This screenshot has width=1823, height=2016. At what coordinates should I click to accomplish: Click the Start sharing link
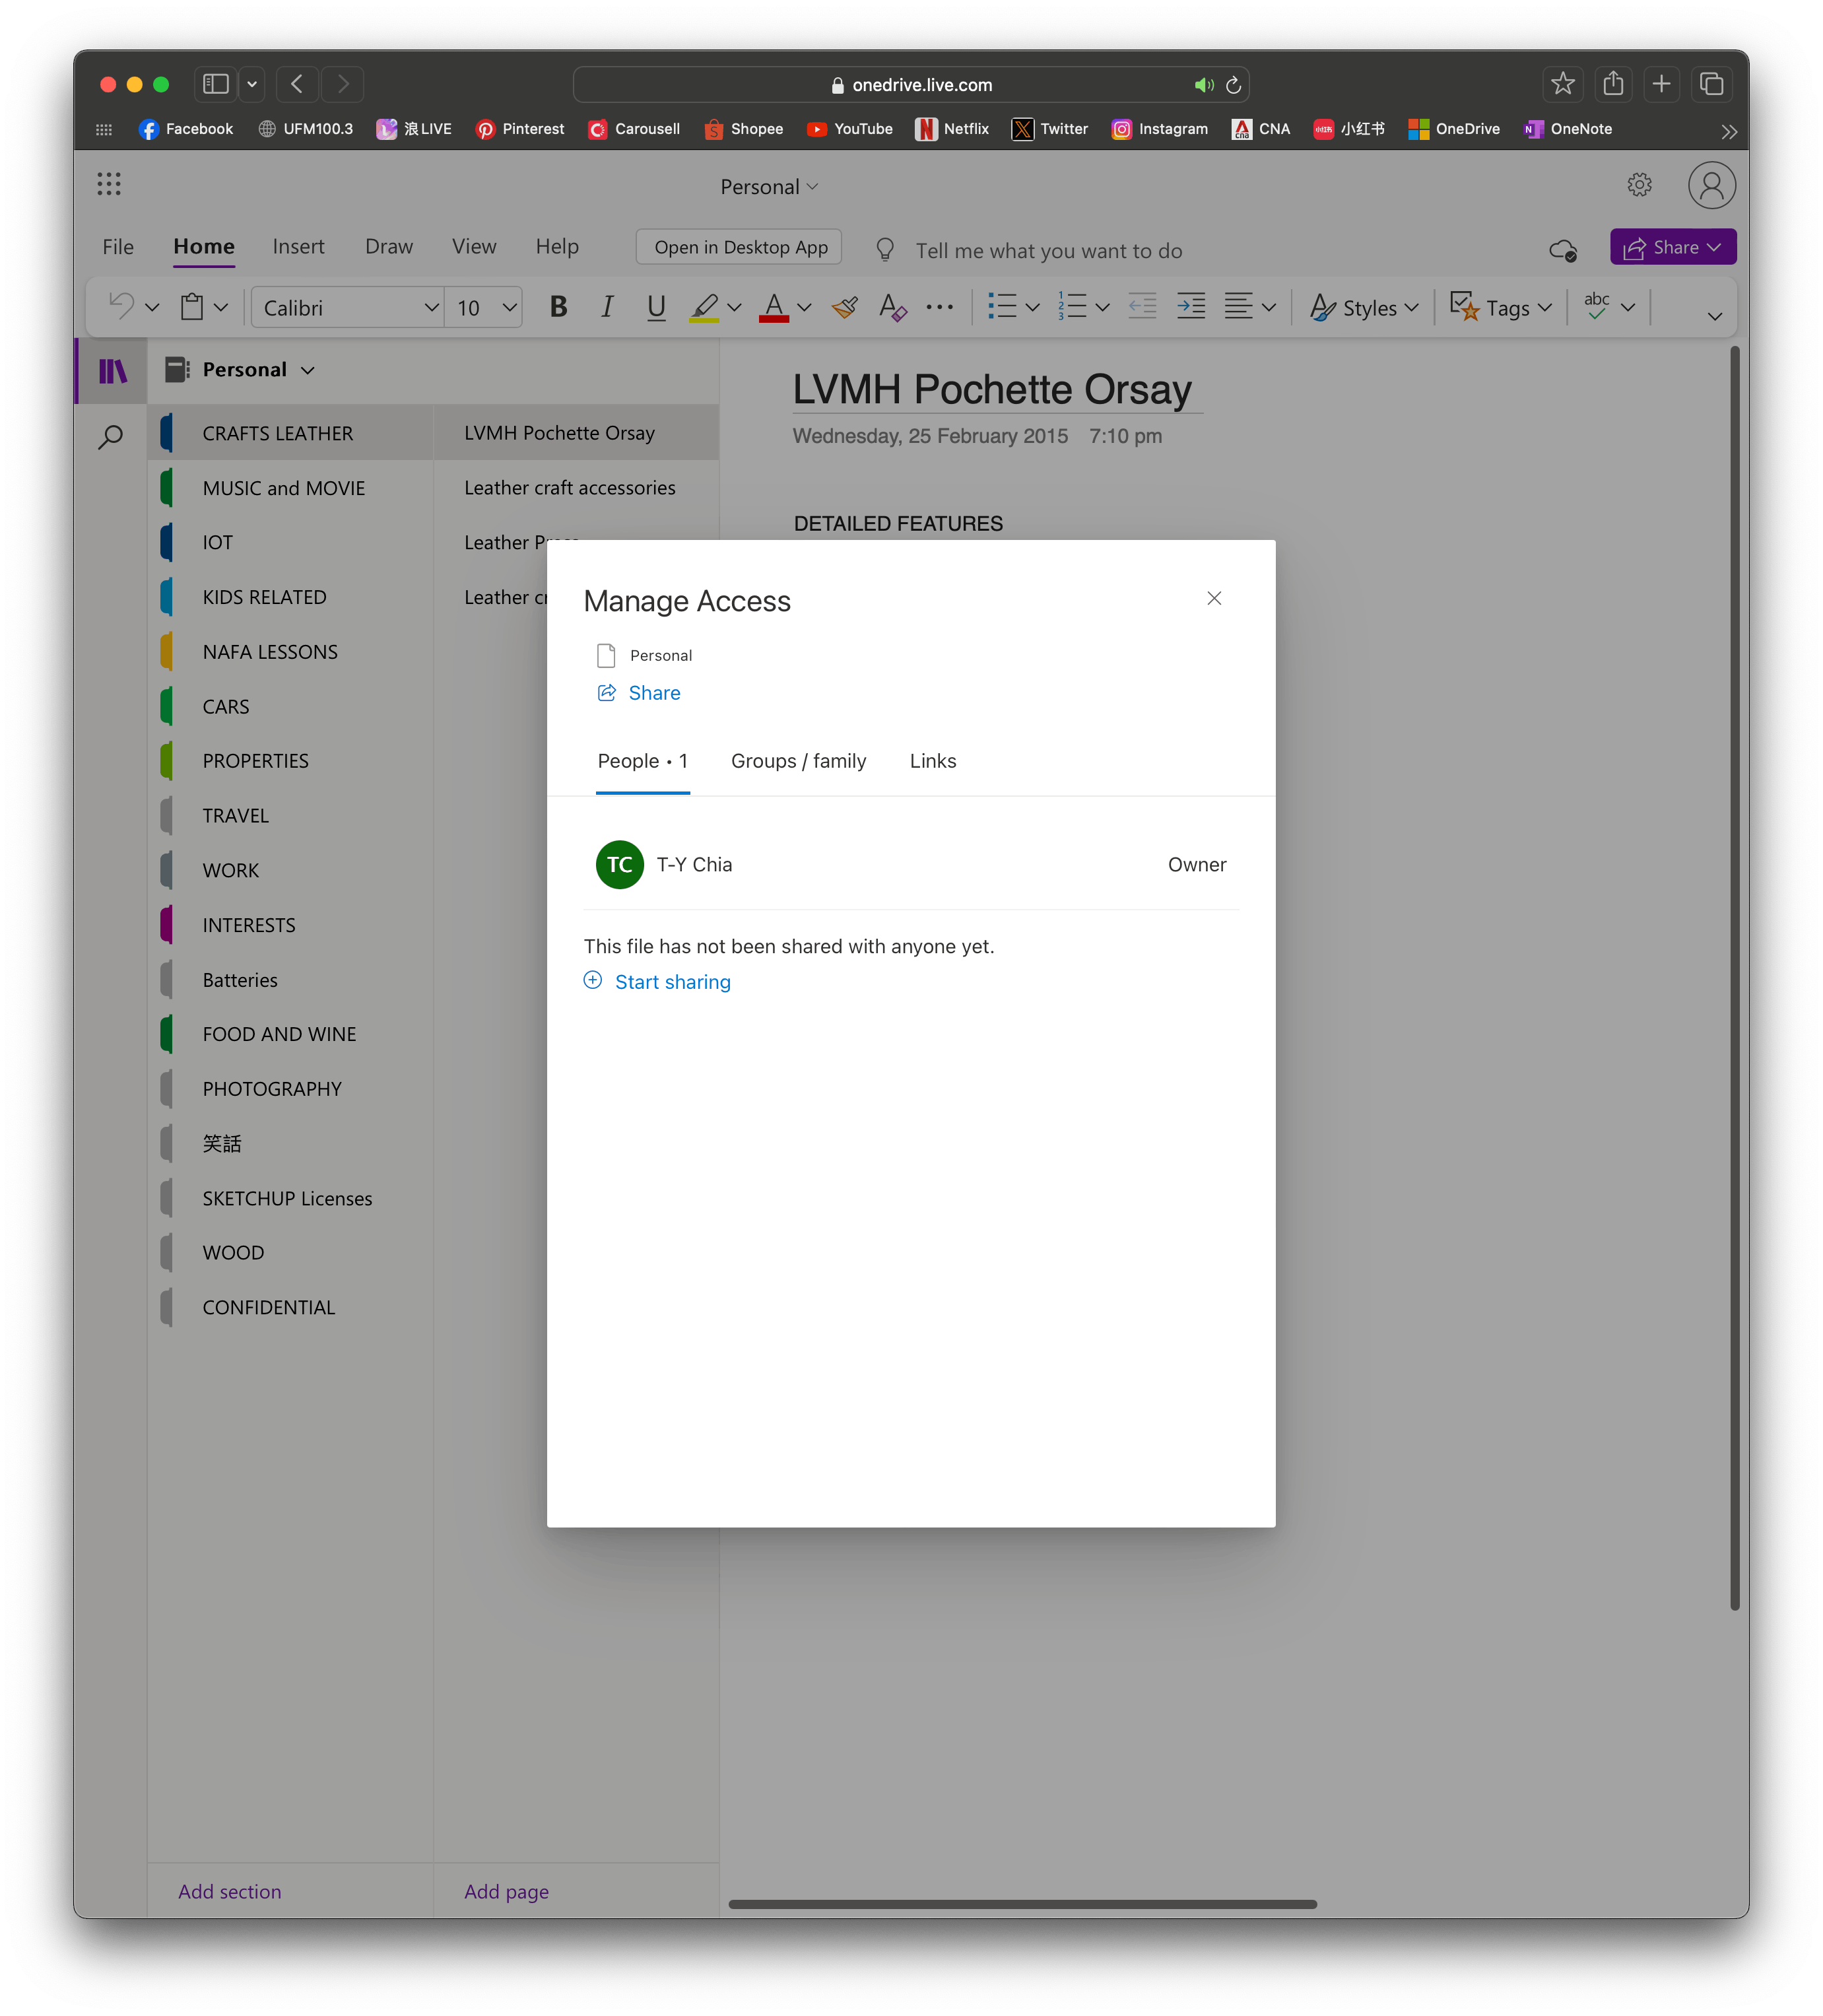672,982
